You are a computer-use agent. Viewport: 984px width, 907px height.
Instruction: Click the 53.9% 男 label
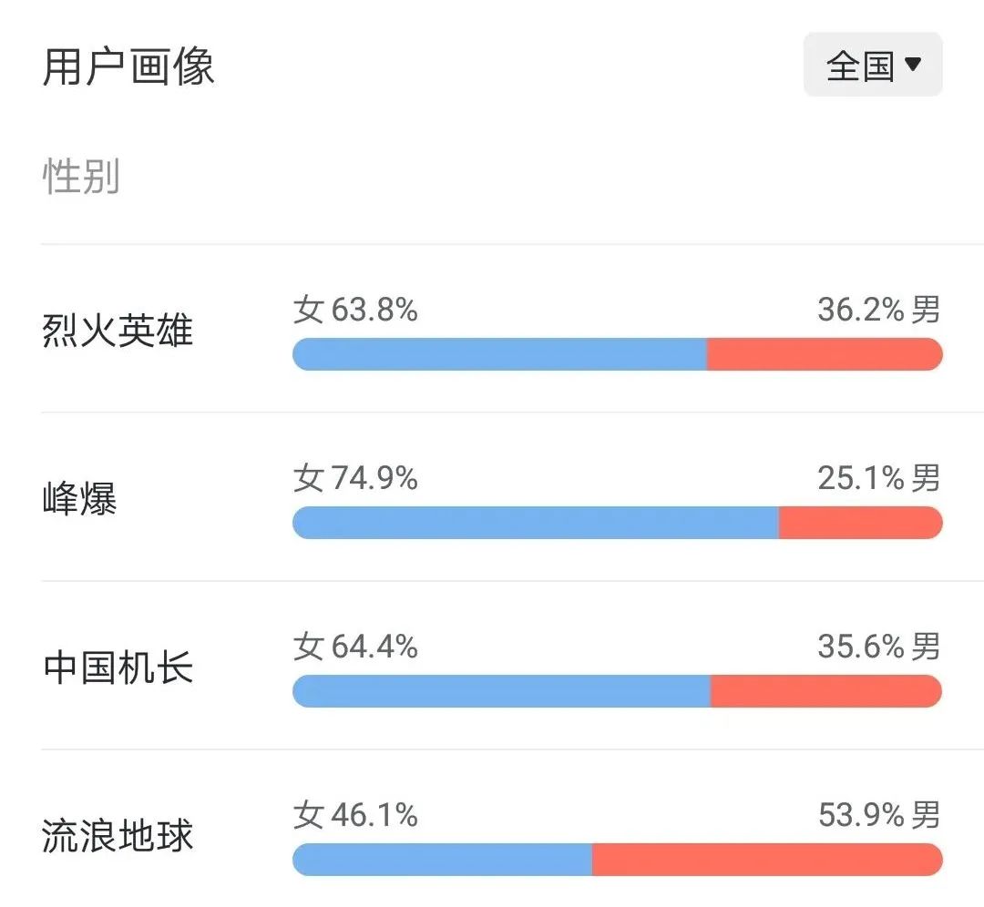(x=878, y=815)
